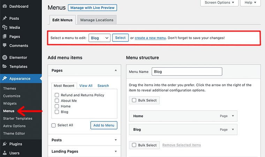Viewport: 265px width, 157px height.
Task: Click the Templates folder icon
Action: [5, 66]
